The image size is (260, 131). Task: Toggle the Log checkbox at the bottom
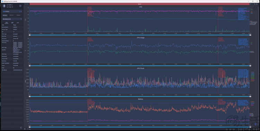tap(27, 129)
